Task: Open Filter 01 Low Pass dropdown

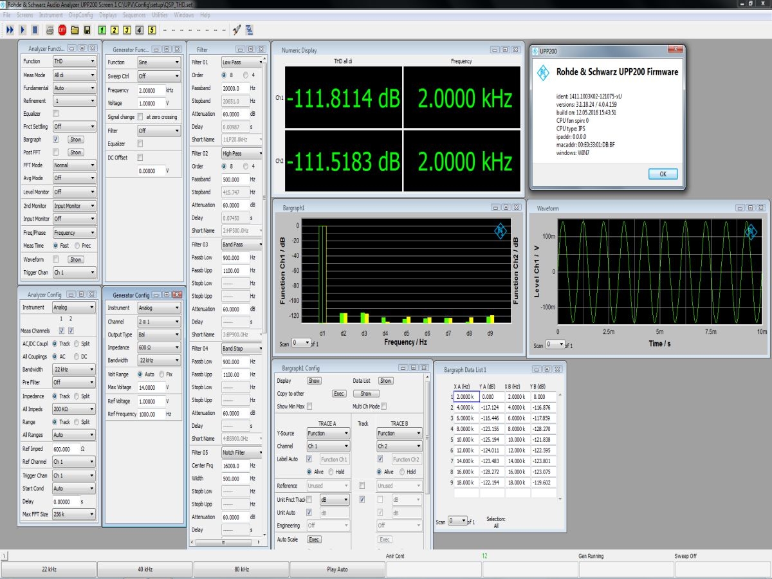Action: point(242,62)
